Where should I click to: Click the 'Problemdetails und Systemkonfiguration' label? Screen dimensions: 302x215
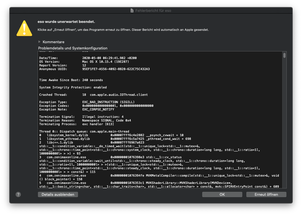(73, 48)
